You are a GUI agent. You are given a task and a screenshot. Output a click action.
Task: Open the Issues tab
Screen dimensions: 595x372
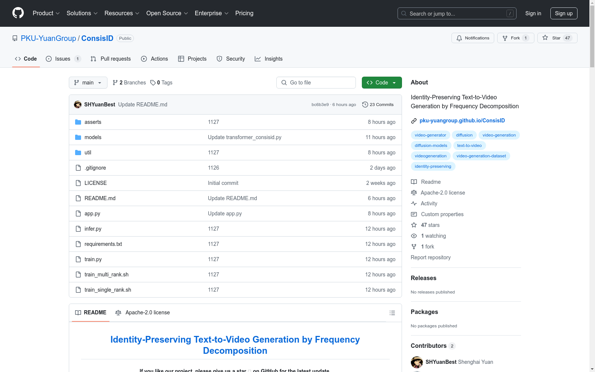[x=63, y=59]
